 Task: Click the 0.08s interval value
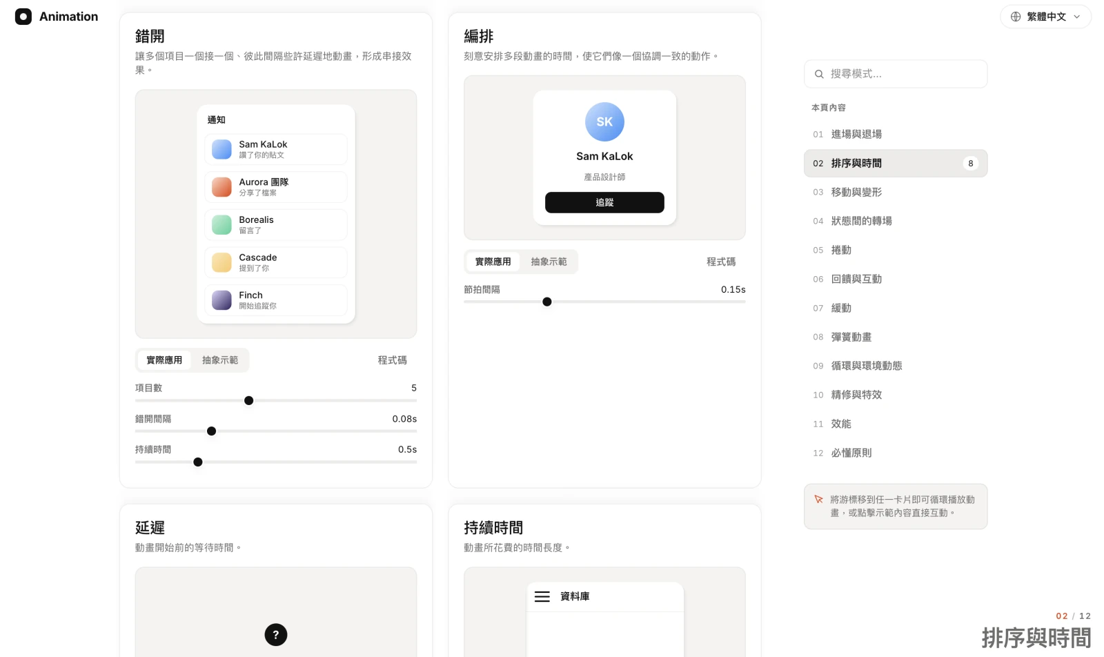coord(404,419)
